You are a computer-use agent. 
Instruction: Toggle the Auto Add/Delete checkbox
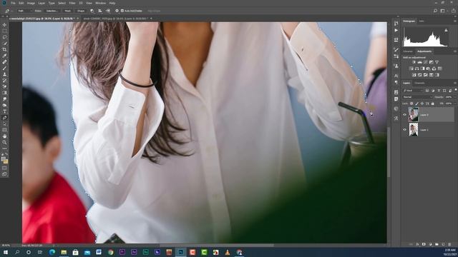pos(122,11)
